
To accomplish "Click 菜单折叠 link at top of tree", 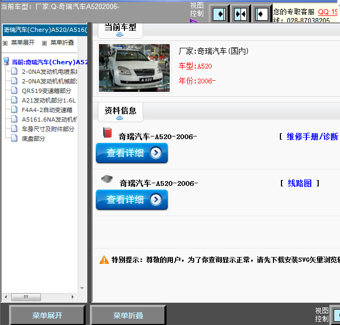I will click(x=62, y=42).
